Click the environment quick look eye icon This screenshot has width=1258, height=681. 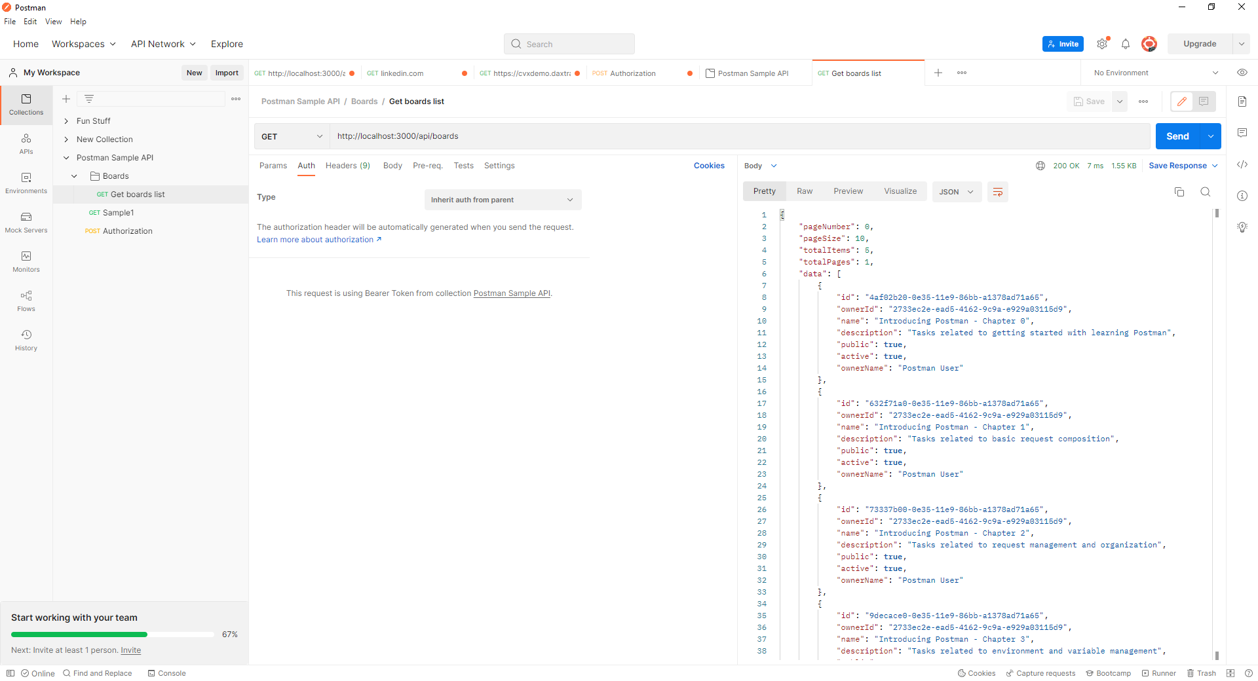[x=1242, y=73]
